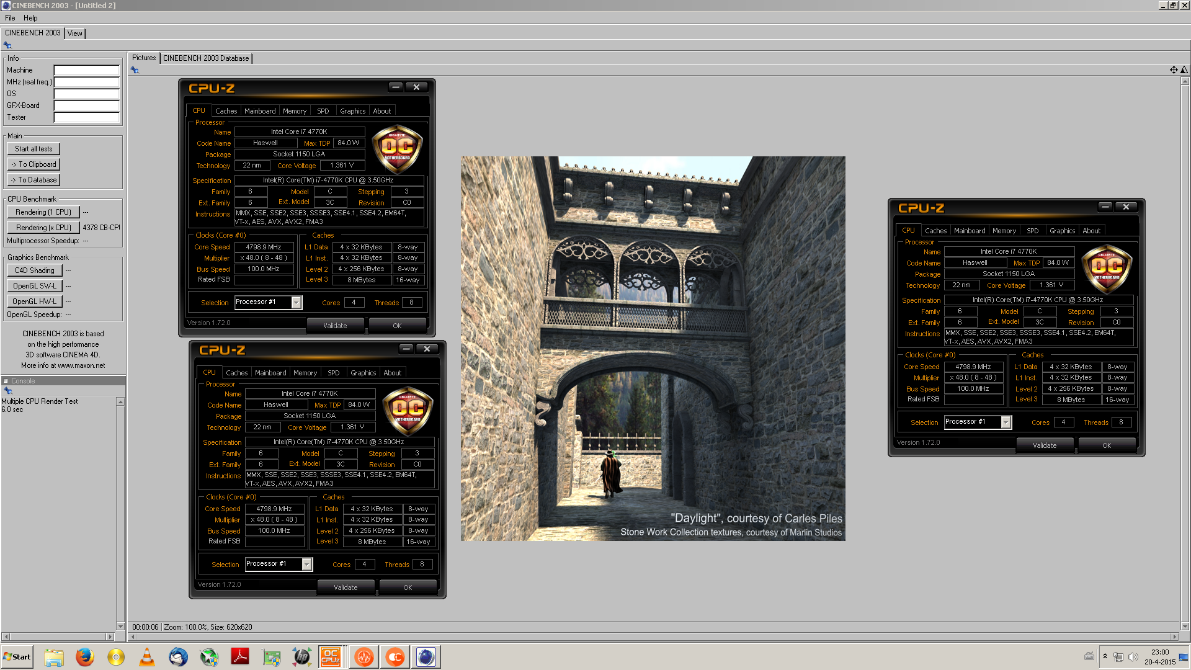Open the File menu
Screen dimensions: 1191x670
(10, 18)
